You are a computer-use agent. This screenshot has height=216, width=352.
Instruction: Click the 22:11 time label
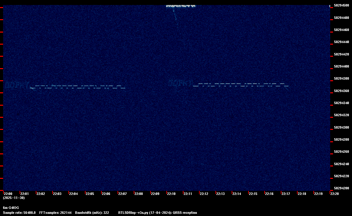point(188,194)
